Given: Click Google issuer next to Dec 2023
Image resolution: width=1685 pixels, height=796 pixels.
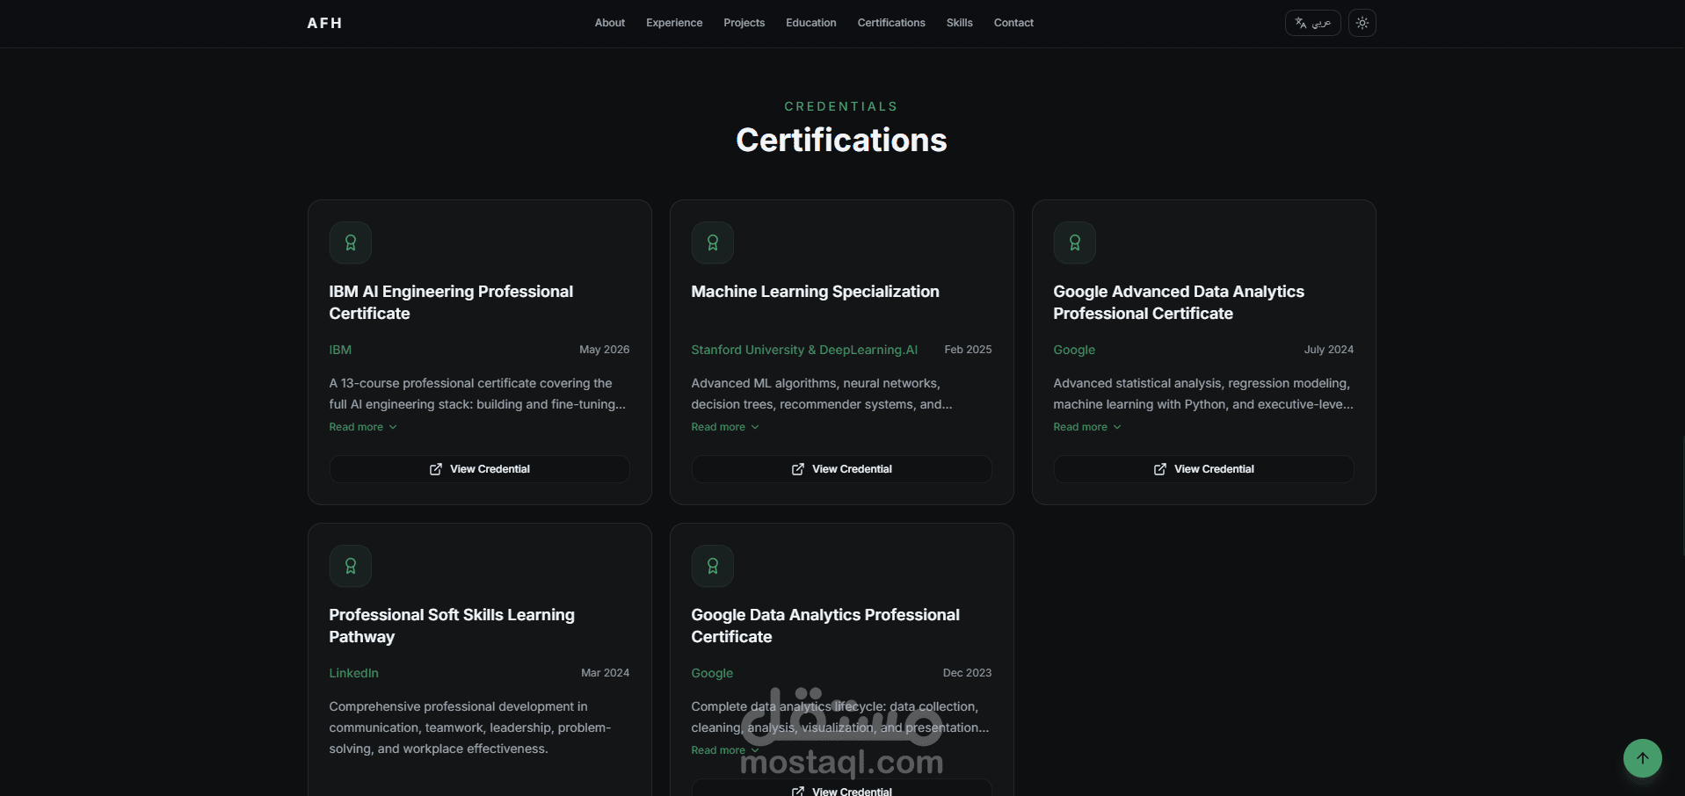Looking at the screenshot, I should pyautogui.click(x=712, y=673).
